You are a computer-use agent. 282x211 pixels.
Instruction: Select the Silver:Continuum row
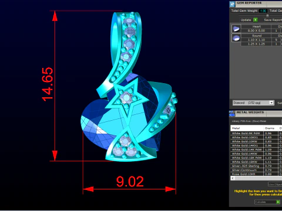click(256, 170)
